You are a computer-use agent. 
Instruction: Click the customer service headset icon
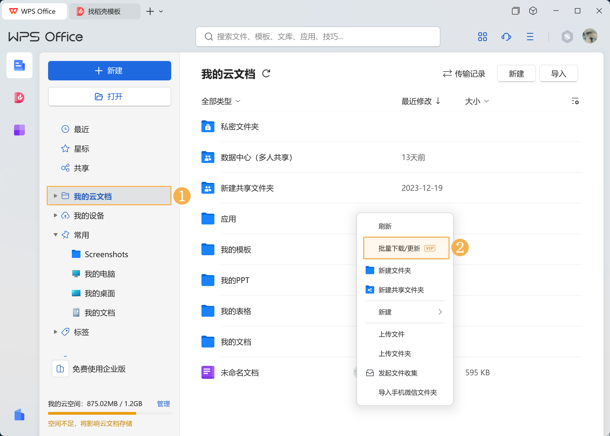[506, 37]
